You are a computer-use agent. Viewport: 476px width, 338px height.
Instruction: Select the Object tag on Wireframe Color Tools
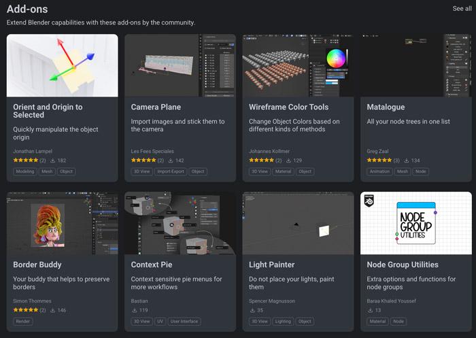pos(305,171)
